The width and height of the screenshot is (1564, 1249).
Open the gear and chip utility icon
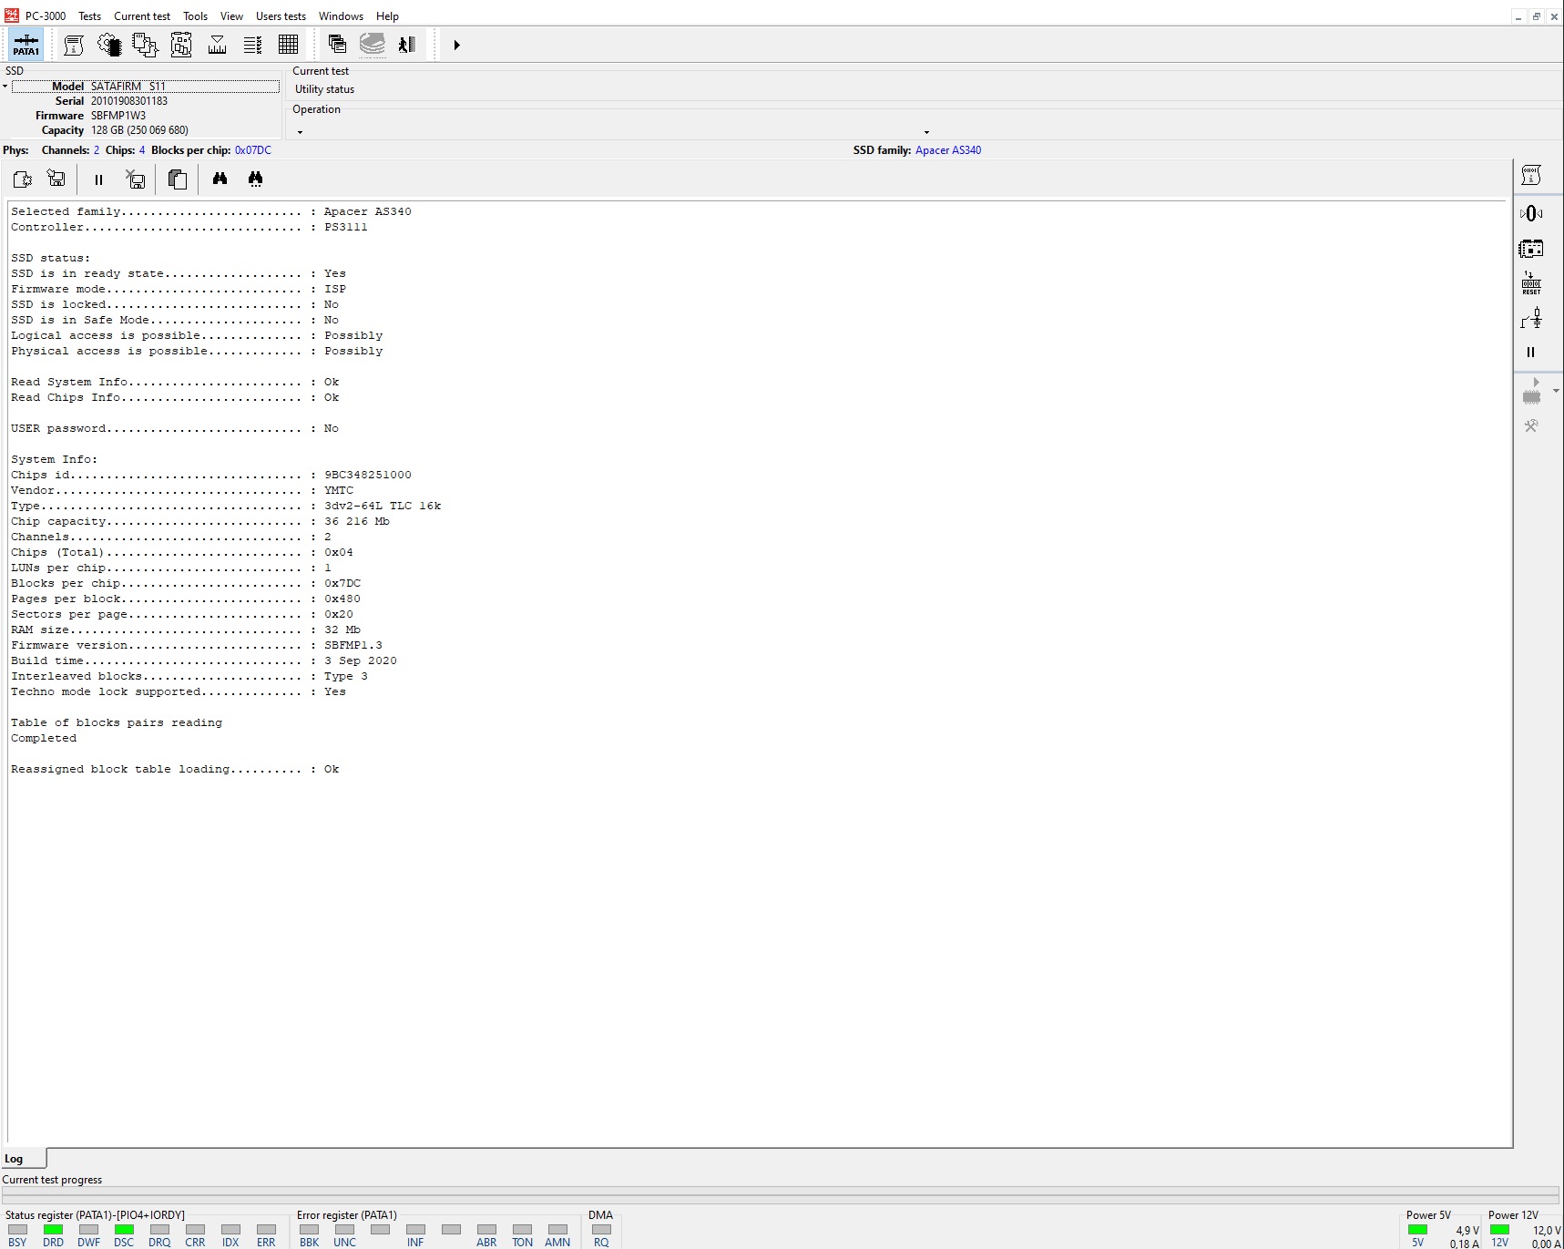109,45
